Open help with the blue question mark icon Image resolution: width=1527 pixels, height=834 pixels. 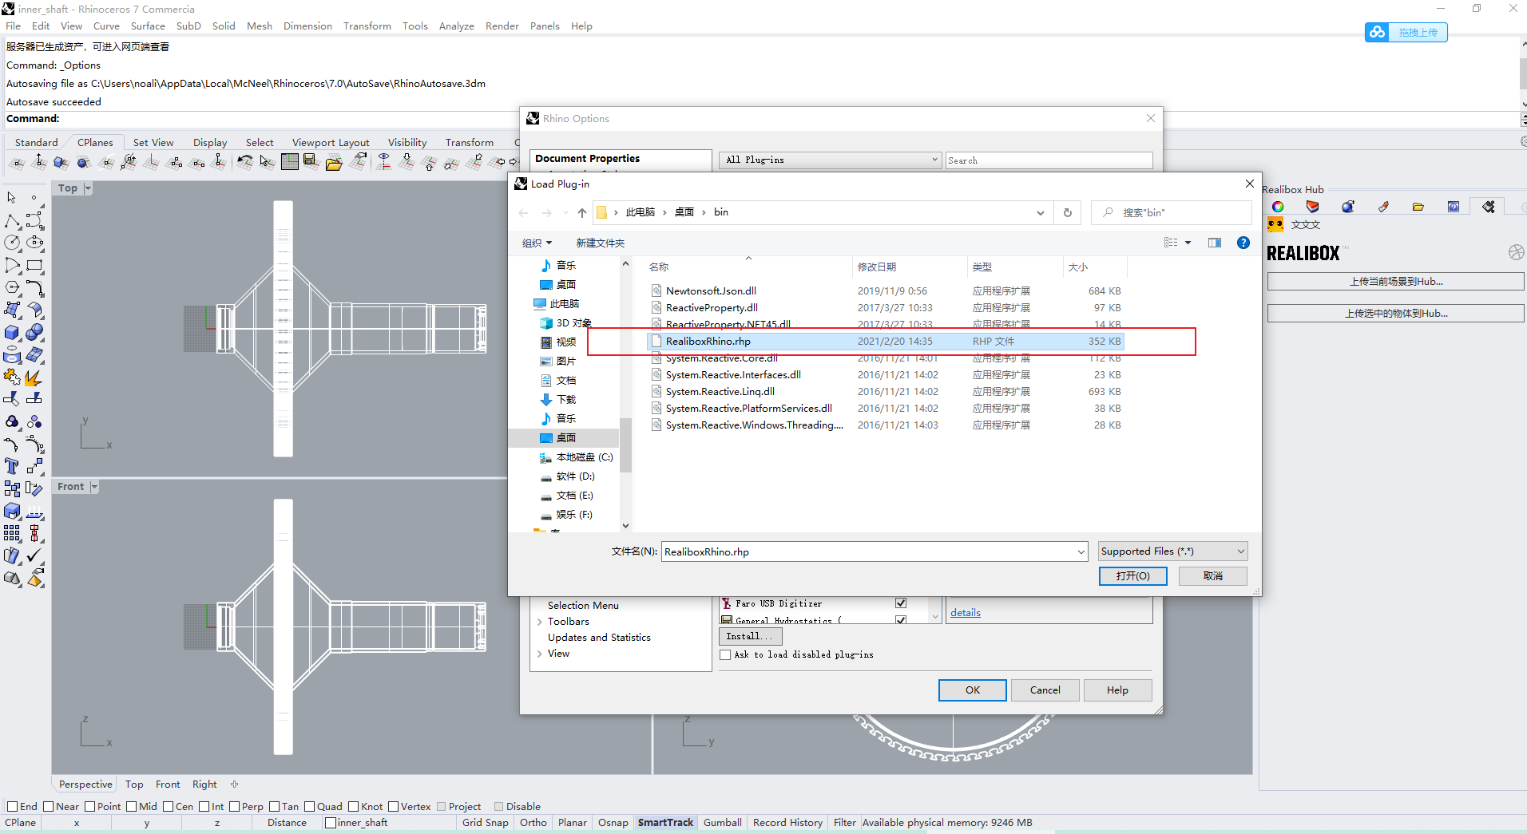[x=1243, y=243]
